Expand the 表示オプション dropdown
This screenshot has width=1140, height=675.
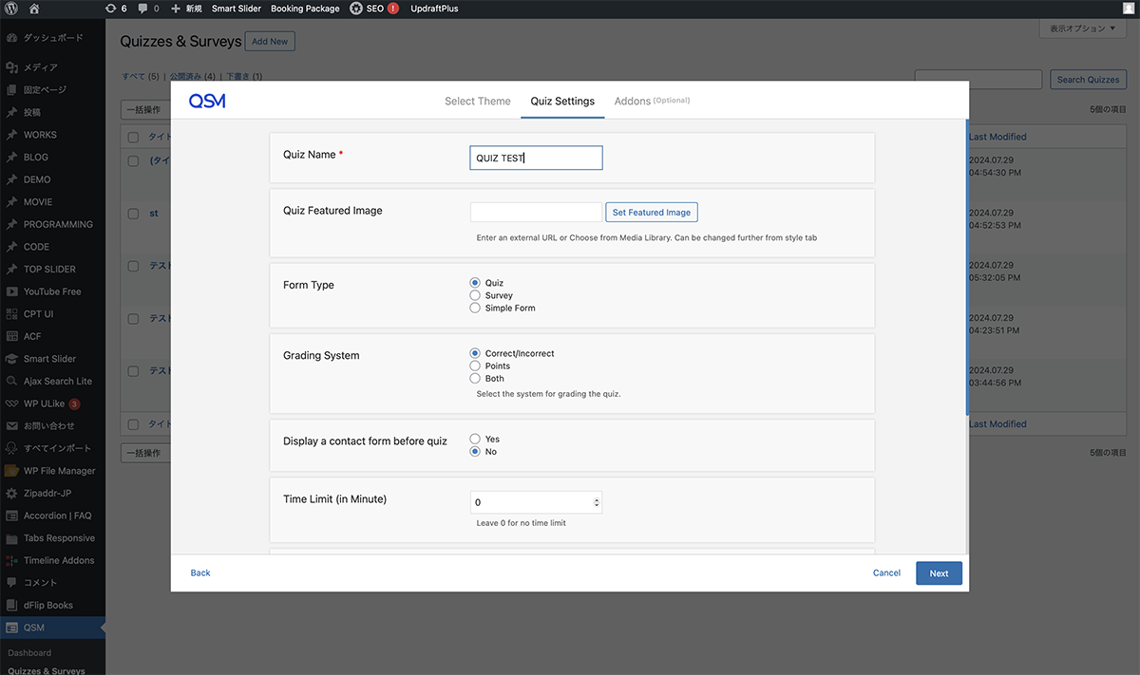coord(1082,29)
